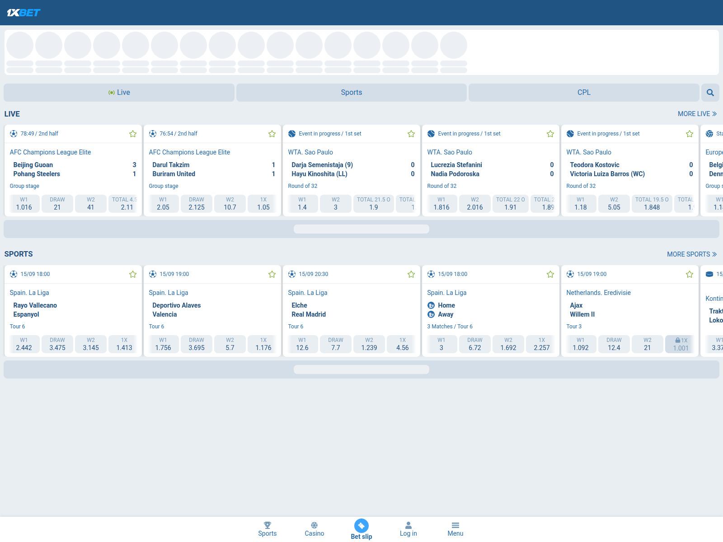This screenshot has width=723, height=542.
Task: Click the Away team badge icon
Action: tap(431, 314)
